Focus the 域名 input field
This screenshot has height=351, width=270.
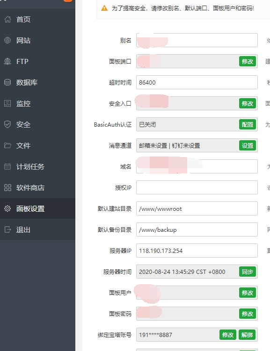(x=197, y=166)
